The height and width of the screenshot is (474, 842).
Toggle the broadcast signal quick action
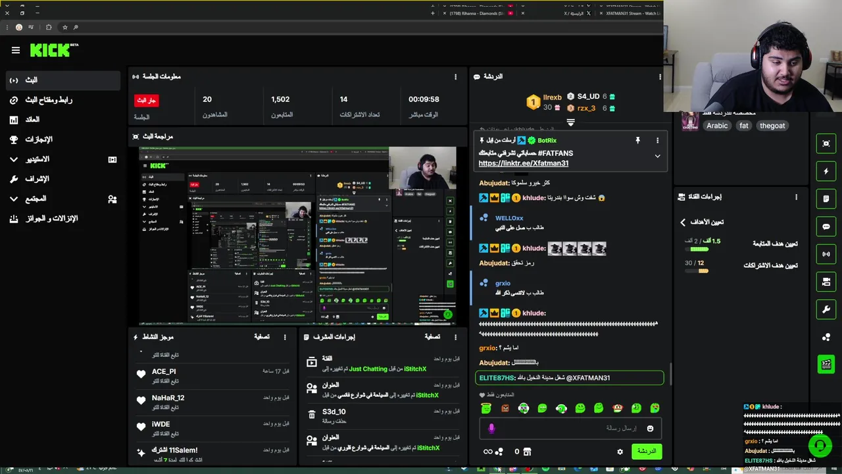click(826, 254)
